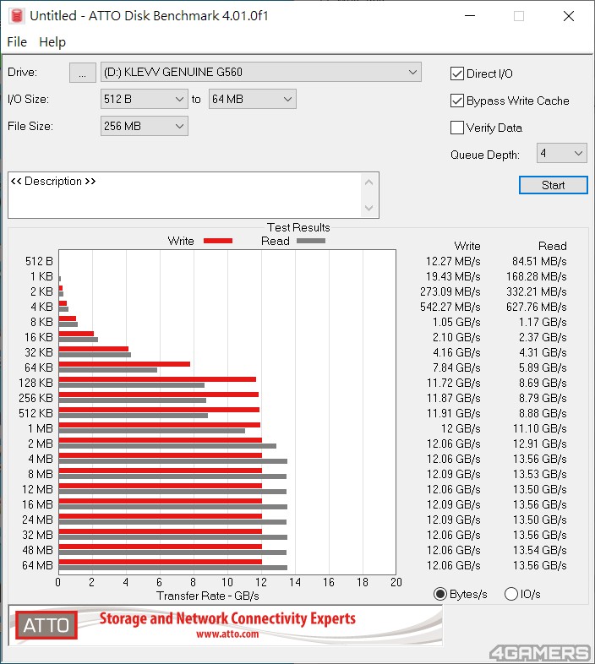Click the drive browse ellipsis button
This screenshot has height=664, width=595.
click(x=83, y=73)
